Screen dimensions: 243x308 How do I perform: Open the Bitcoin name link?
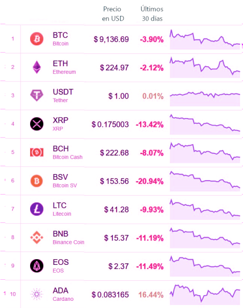tap(60, 44)
